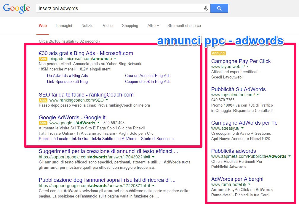Viewport: 299px width, 204px height.
Task: Open Storie di Successo sitelink
Action: 157,139
